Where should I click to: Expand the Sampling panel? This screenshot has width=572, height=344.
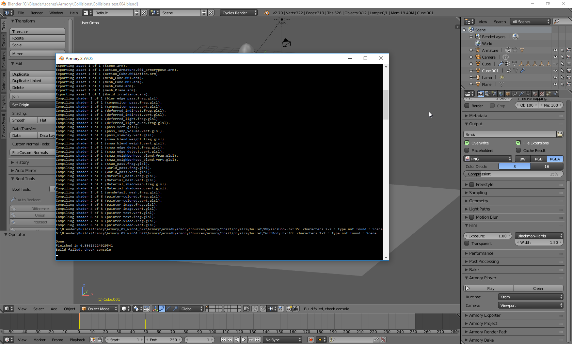(x=478, y=193)
